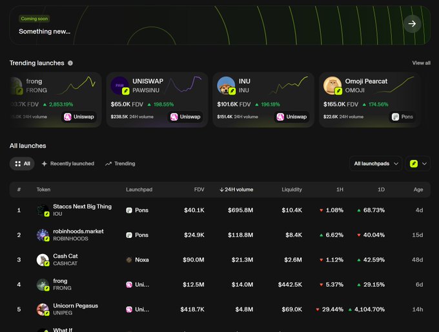This screenshot has width=439, height=332.
Task: Click Uniswap launchpad icon in Unicorn Pegasus row
Action: tap(129, 309)
